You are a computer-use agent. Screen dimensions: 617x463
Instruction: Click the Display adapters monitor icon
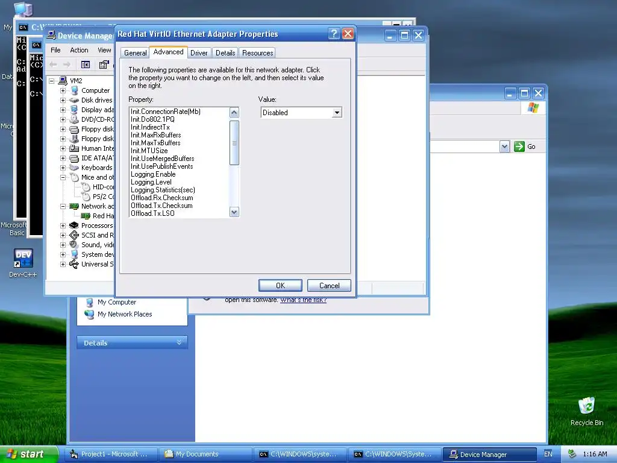tap(74, 110)
